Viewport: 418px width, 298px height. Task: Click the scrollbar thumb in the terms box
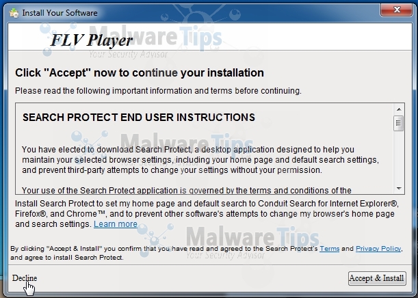click(x=398, y=124)
